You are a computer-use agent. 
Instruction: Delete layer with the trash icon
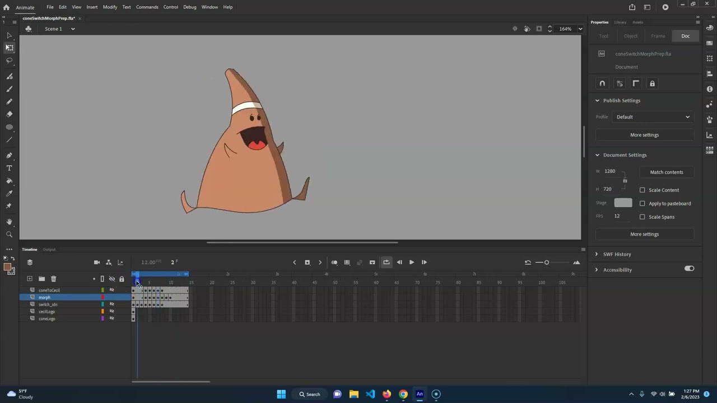click(53, 278)
